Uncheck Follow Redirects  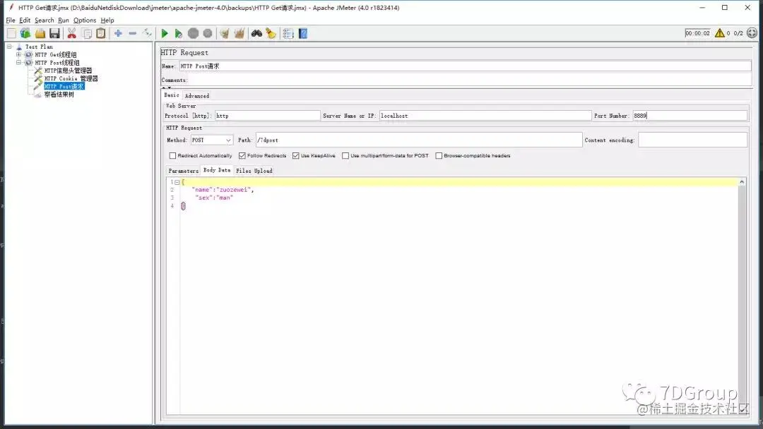tap(242, 155)
